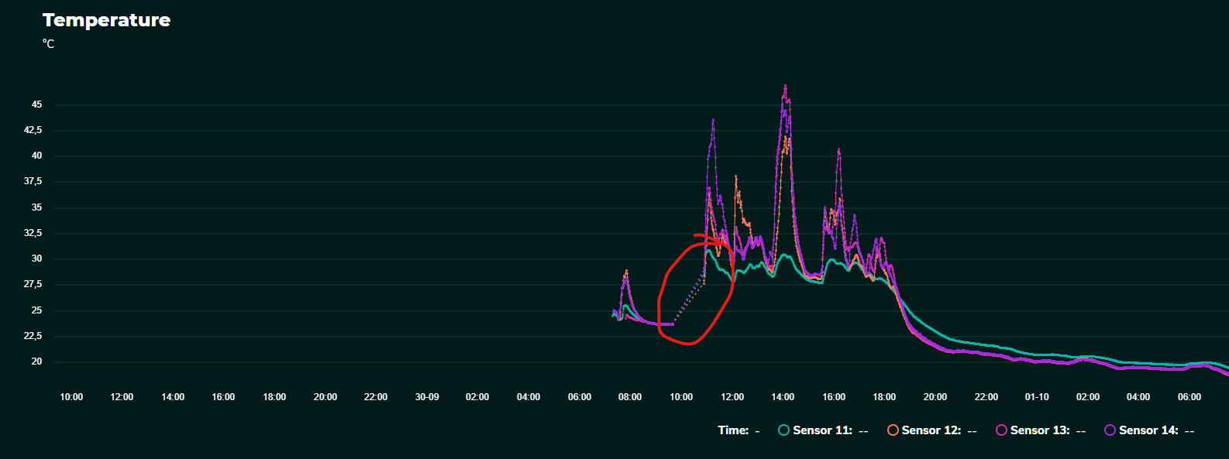
Task: Click the small peak near 08:00
Action: 626,272
